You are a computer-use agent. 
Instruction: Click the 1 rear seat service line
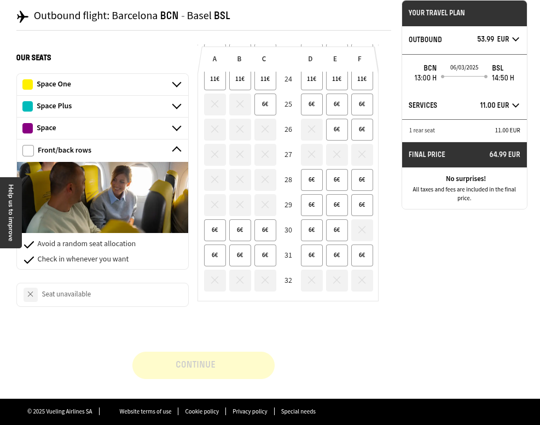(464, 131)
